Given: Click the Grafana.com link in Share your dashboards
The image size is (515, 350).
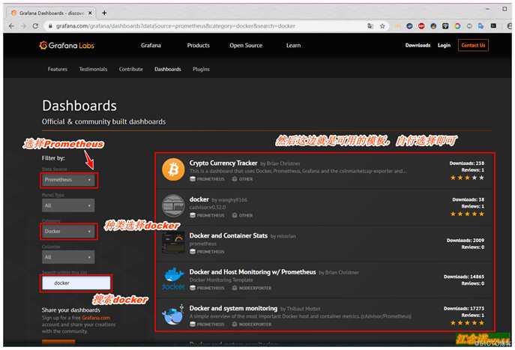Looking at the screenshot, I should [x=96, y=318].
